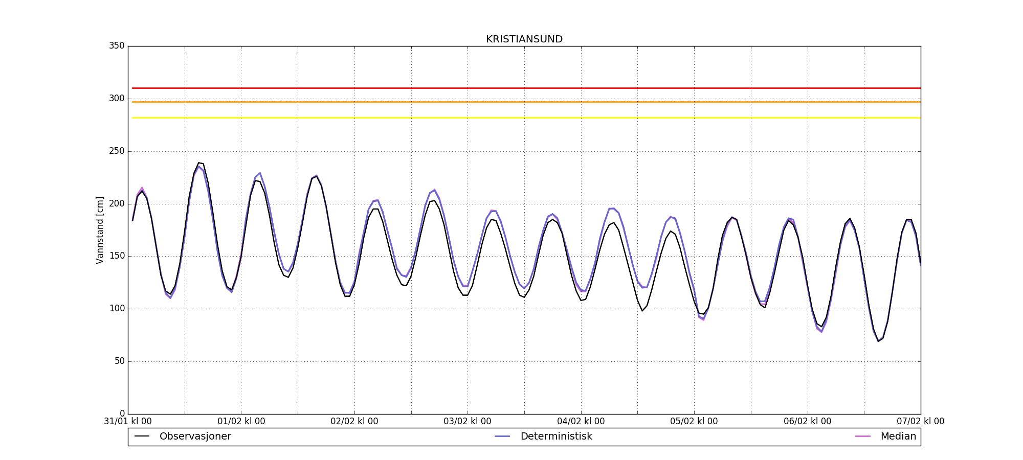Click the KRISTIANSUND chart title

tap(524, 39)
